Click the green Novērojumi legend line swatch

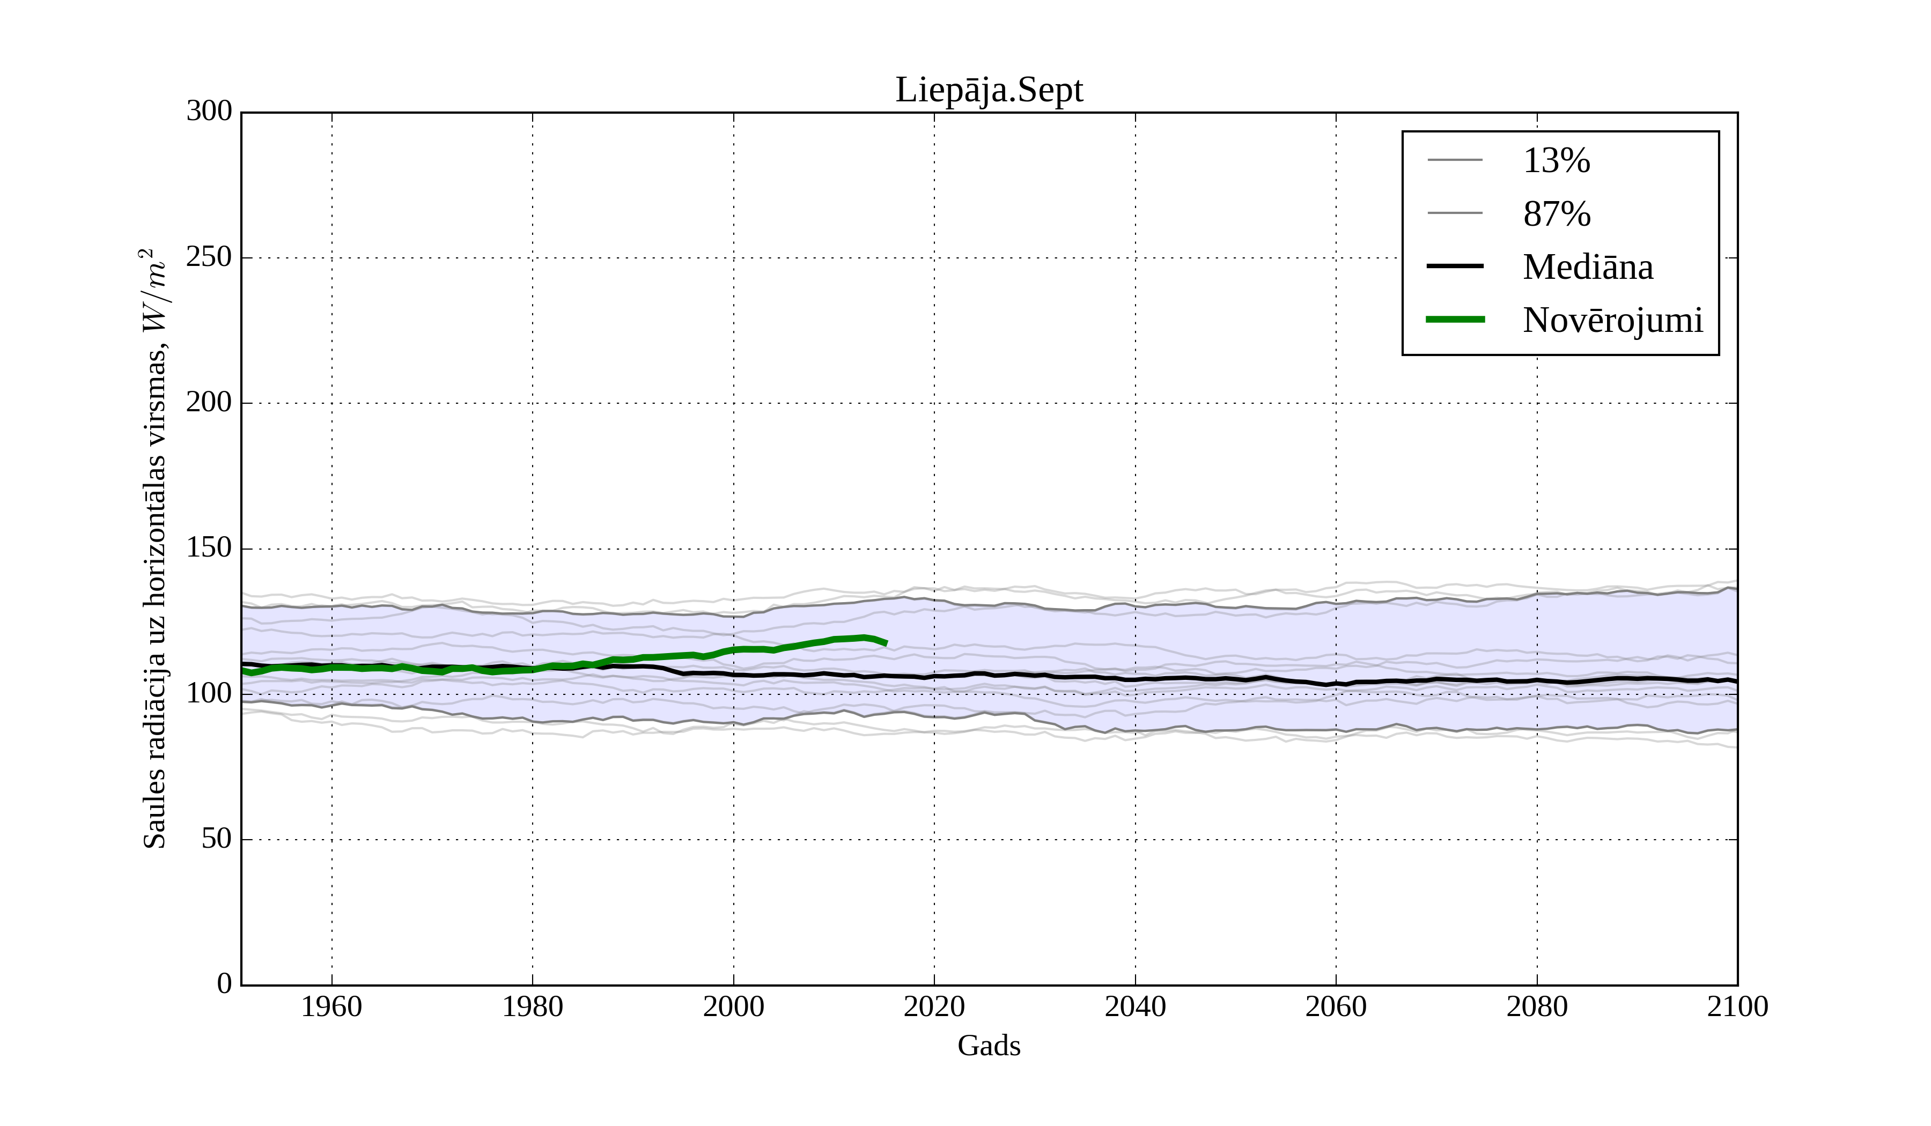click(1454, 320)
